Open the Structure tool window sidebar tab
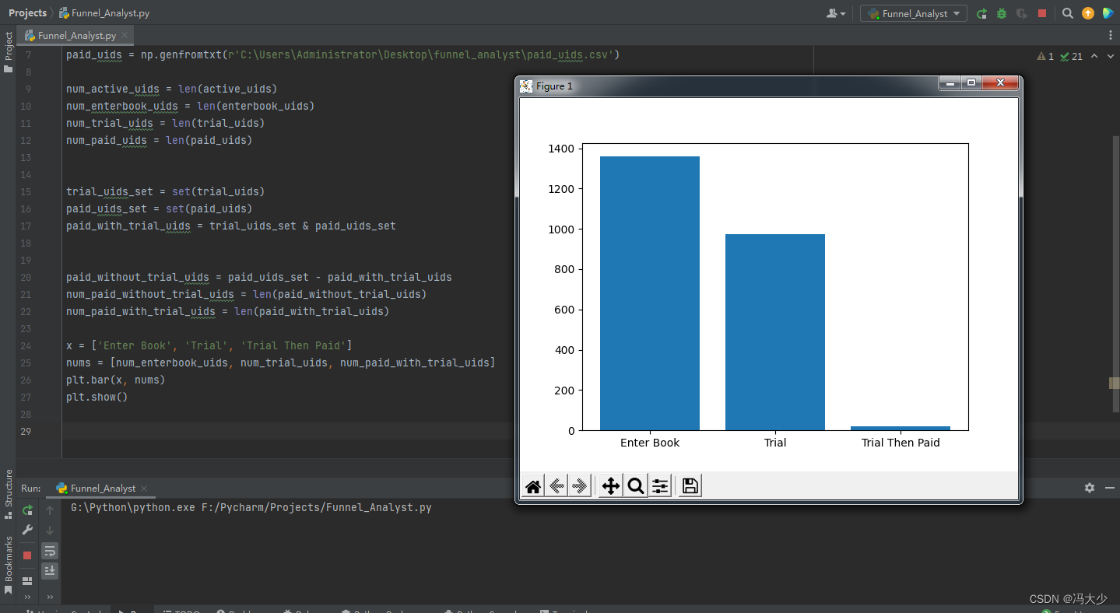This screenshot has height=613, width=1120. [x=8, y=493]
